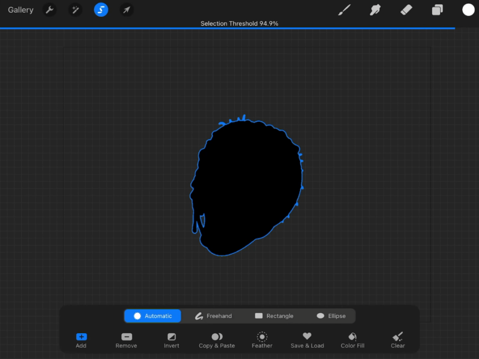Screen dimensions: 479x359
Task: Invert the current selection
Action: pyautogui.click(x=171, y=339)
